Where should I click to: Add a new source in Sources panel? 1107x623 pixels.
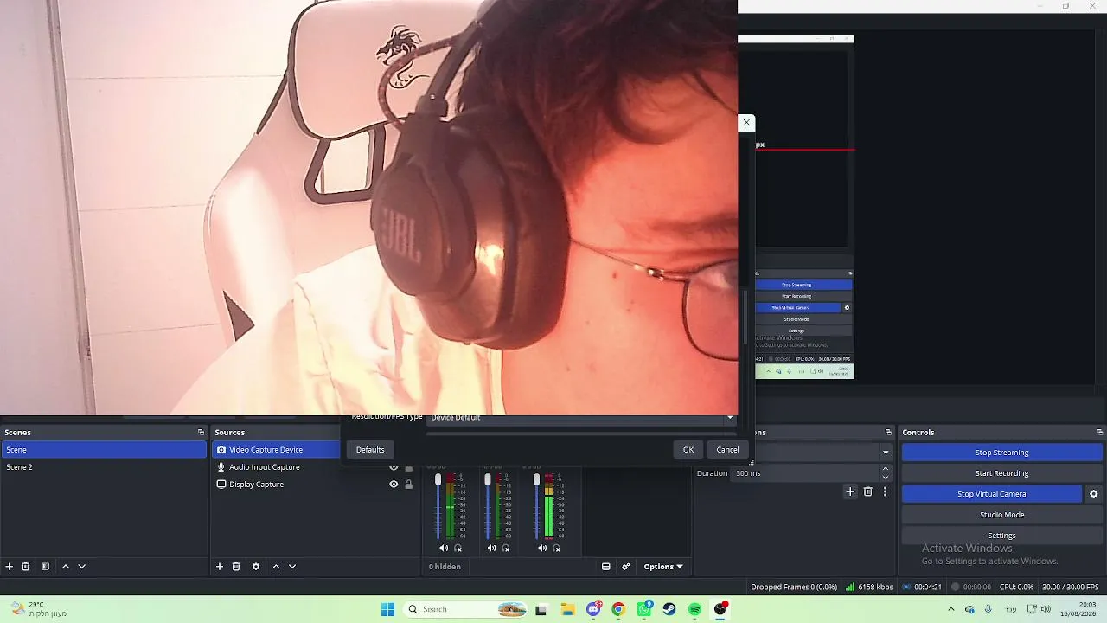click(x=220, y=567)
